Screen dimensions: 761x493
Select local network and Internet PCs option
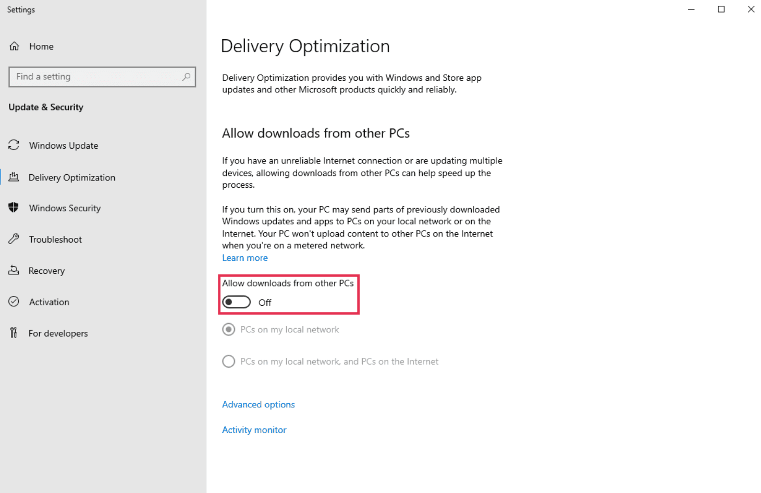(x=228, y=362)
